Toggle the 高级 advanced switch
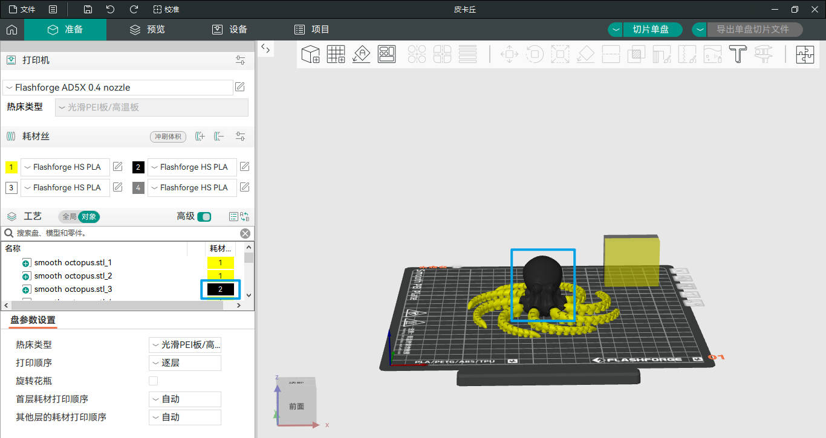This screenshot has height=438, width=826. click(x=204, y=217)
